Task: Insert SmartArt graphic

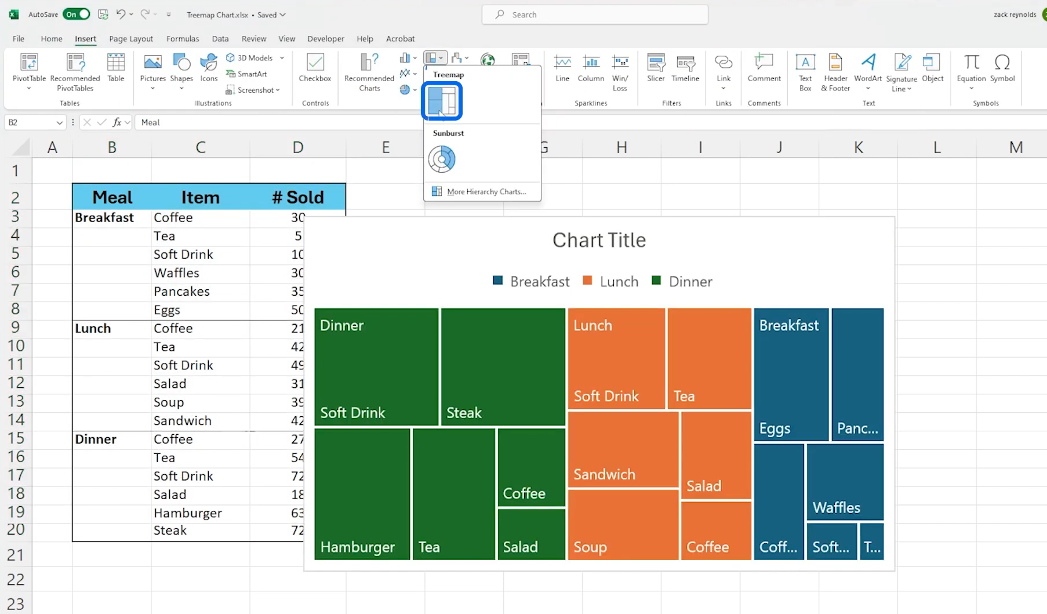Action: click(246, 74)
